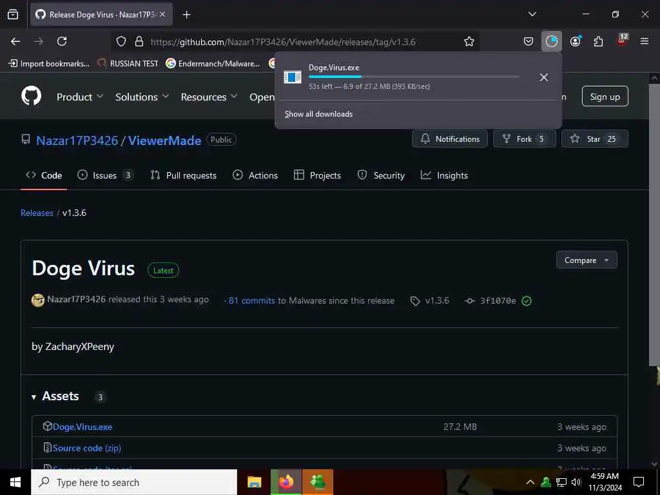Bookmark this page with the star icon
660x495 pixels.
[x=469, y=41]
